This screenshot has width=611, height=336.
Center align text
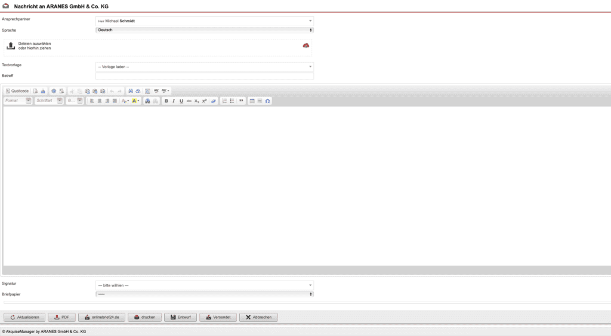(x=100, y=101)
